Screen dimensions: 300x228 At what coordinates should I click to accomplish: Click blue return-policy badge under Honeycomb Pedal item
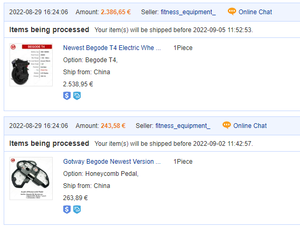[x=77, y=209]
